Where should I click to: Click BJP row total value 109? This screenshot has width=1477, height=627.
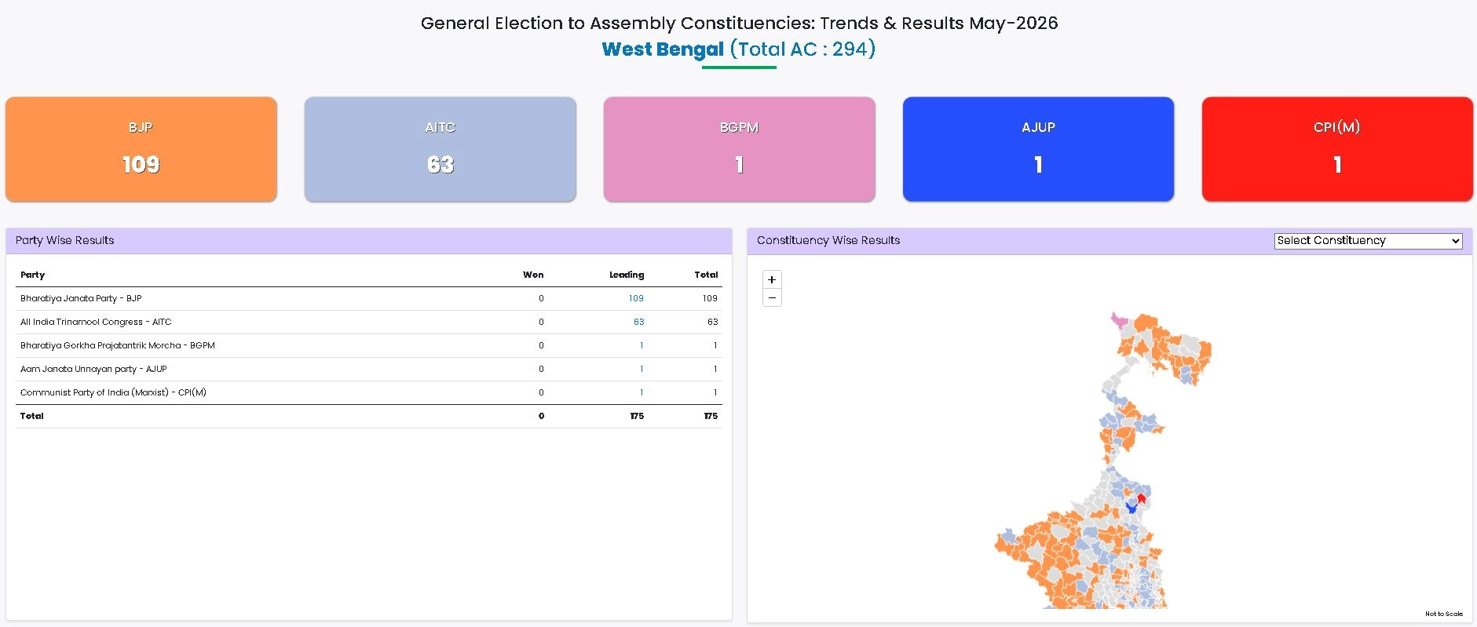[710, 298]
